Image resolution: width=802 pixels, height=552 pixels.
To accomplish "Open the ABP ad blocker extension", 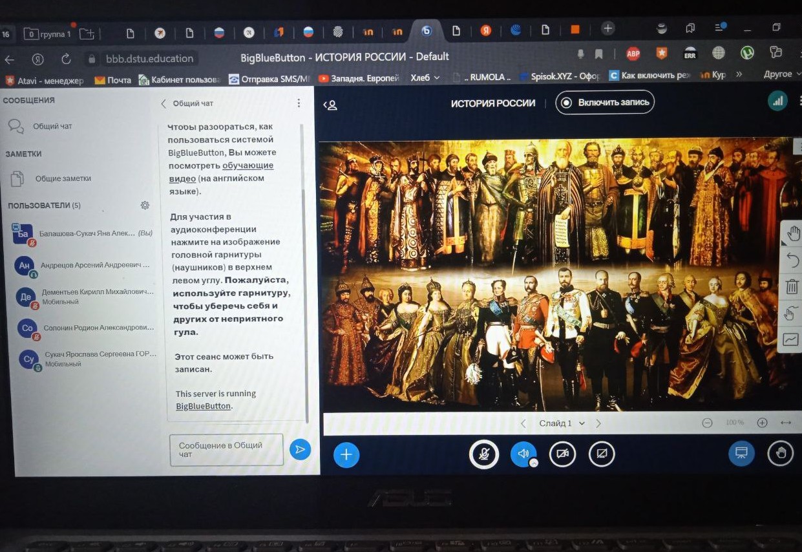I will tap(633, 54).
